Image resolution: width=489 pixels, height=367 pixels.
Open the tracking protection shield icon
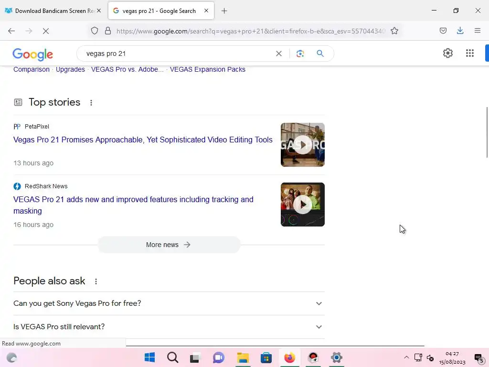point(95,31)
